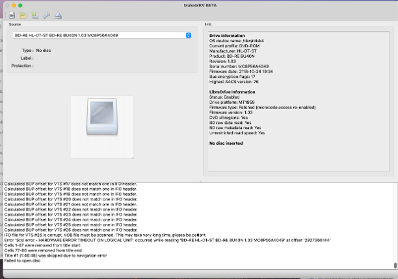Click the "No disc inserted" info text
This screenshot has height=279, width=398.
coord(227,142)
